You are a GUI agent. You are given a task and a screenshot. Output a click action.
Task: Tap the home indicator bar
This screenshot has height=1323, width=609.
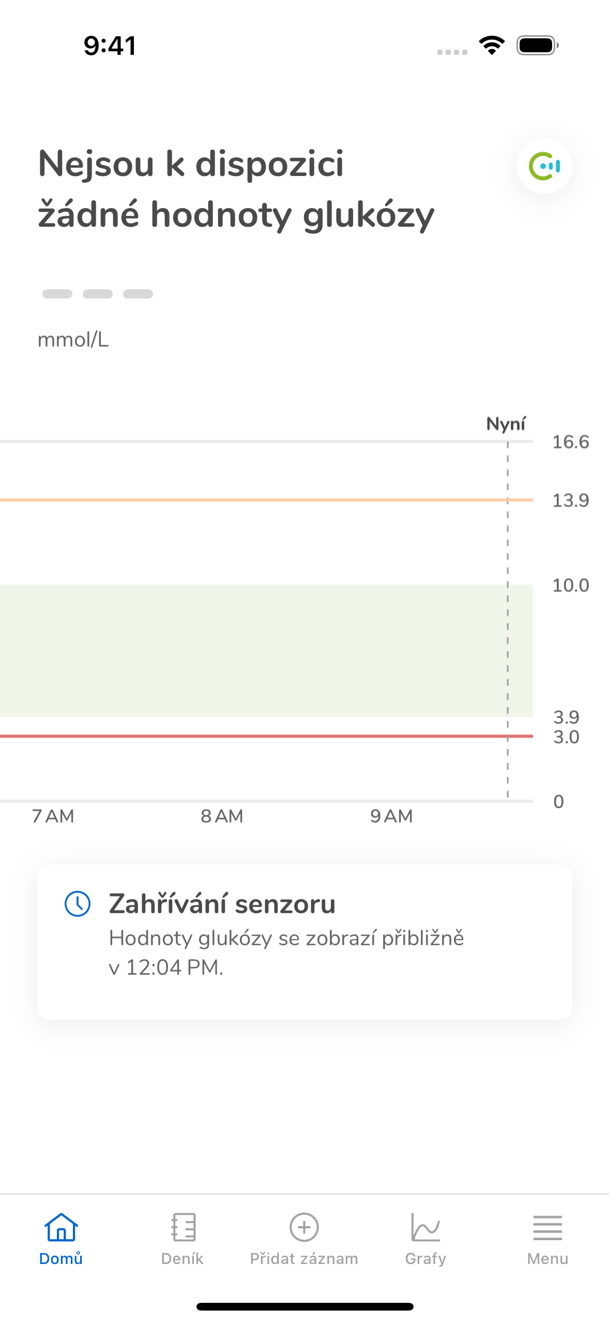pos(305,1307)
